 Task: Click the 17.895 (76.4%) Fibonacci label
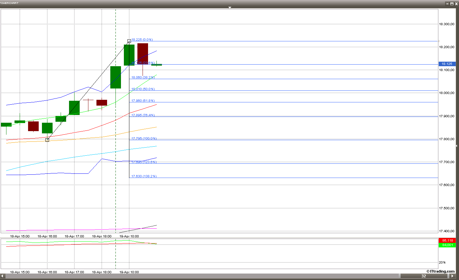(x=143, y=115)
